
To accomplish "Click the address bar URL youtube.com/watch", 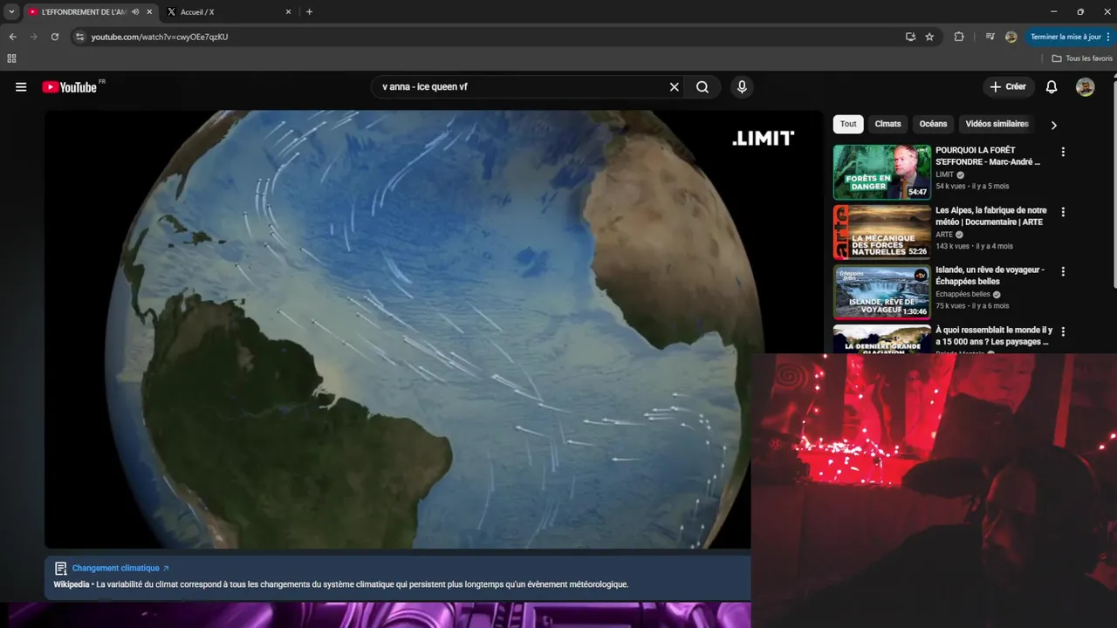I will [x=160, y=37].
